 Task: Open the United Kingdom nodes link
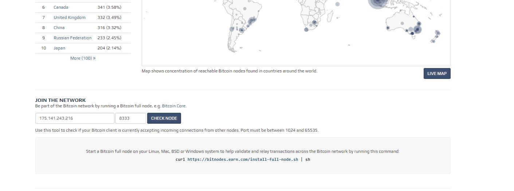pyautogui.click(x=70, y=17)
